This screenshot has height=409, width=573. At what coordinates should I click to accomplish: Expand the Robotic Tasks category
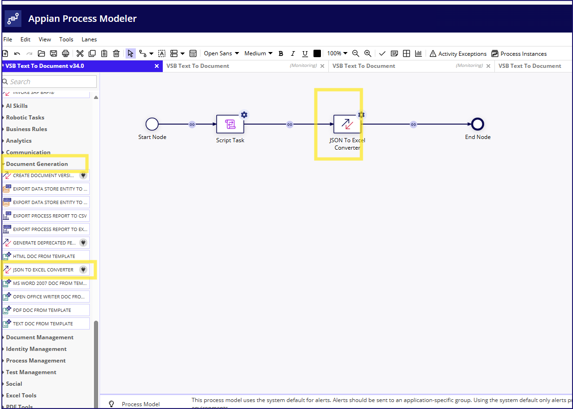[x=25, y=118]
